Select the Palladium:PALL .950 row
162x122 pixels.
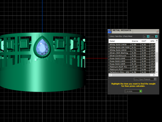click(132, 72)
